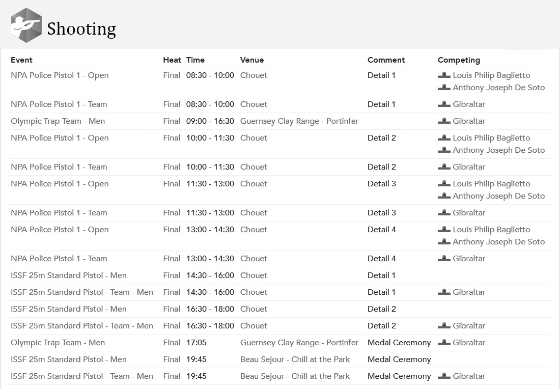This screenshot has height=389, width=560.
Task: Click the Heat column header
Action: [172, 60]
